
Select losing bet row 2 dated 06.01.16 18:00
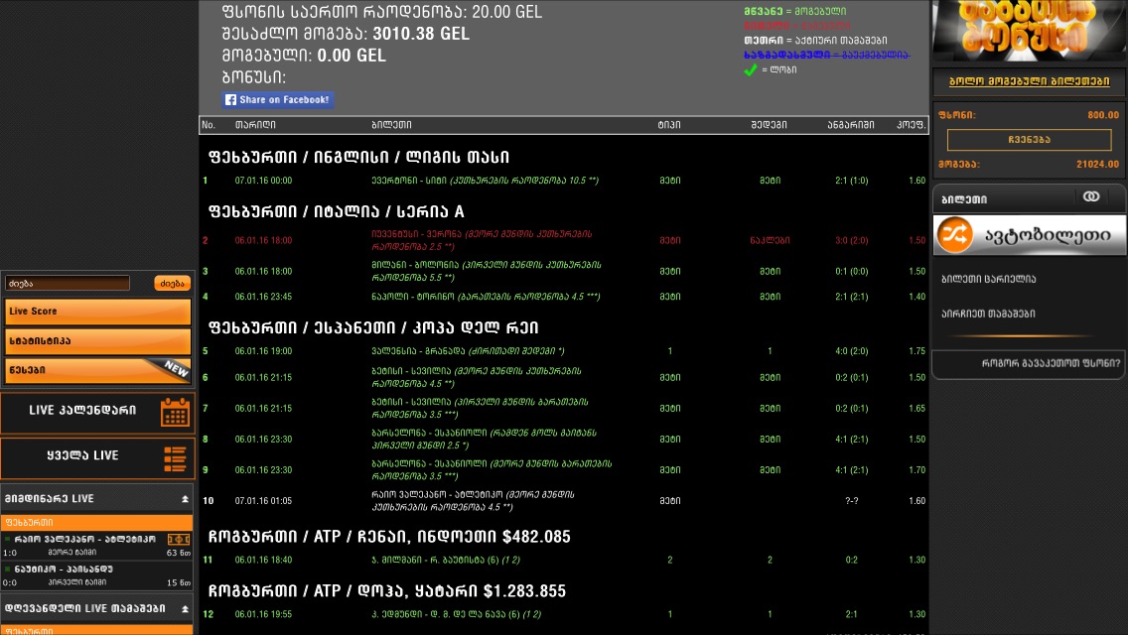click(564, 240)
